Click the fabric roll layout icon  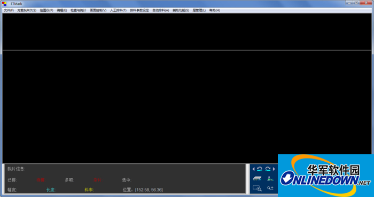click(x=257, y=178)
